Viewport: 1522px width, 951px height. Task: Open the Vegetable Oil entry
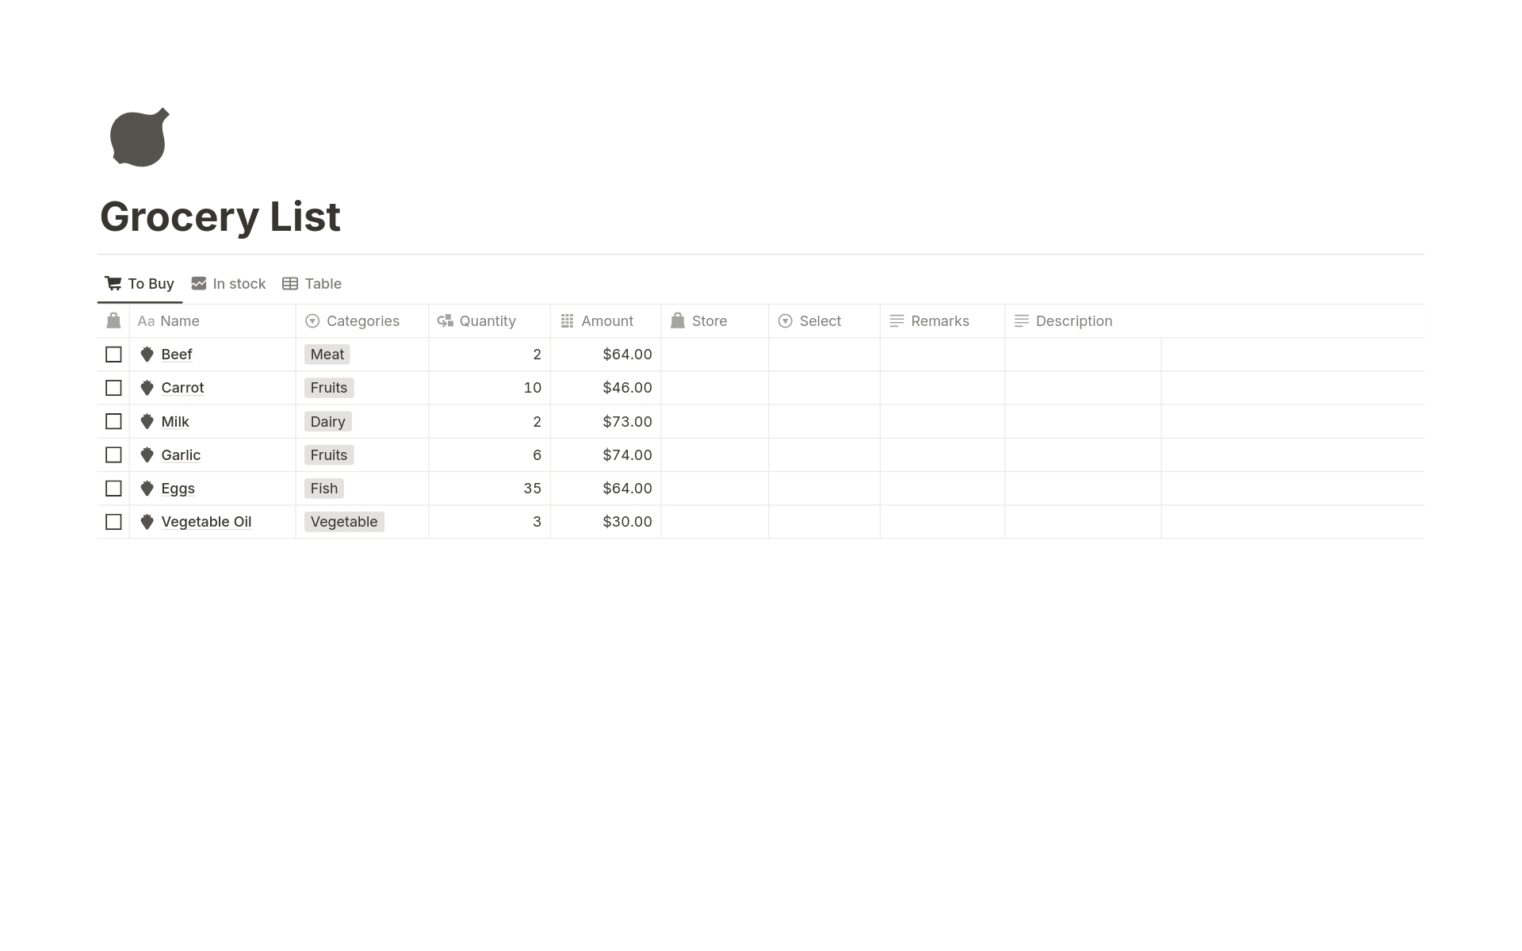206,522
